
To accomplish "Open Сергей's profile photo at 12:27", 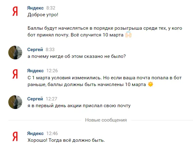I will (x=15, y=102).
